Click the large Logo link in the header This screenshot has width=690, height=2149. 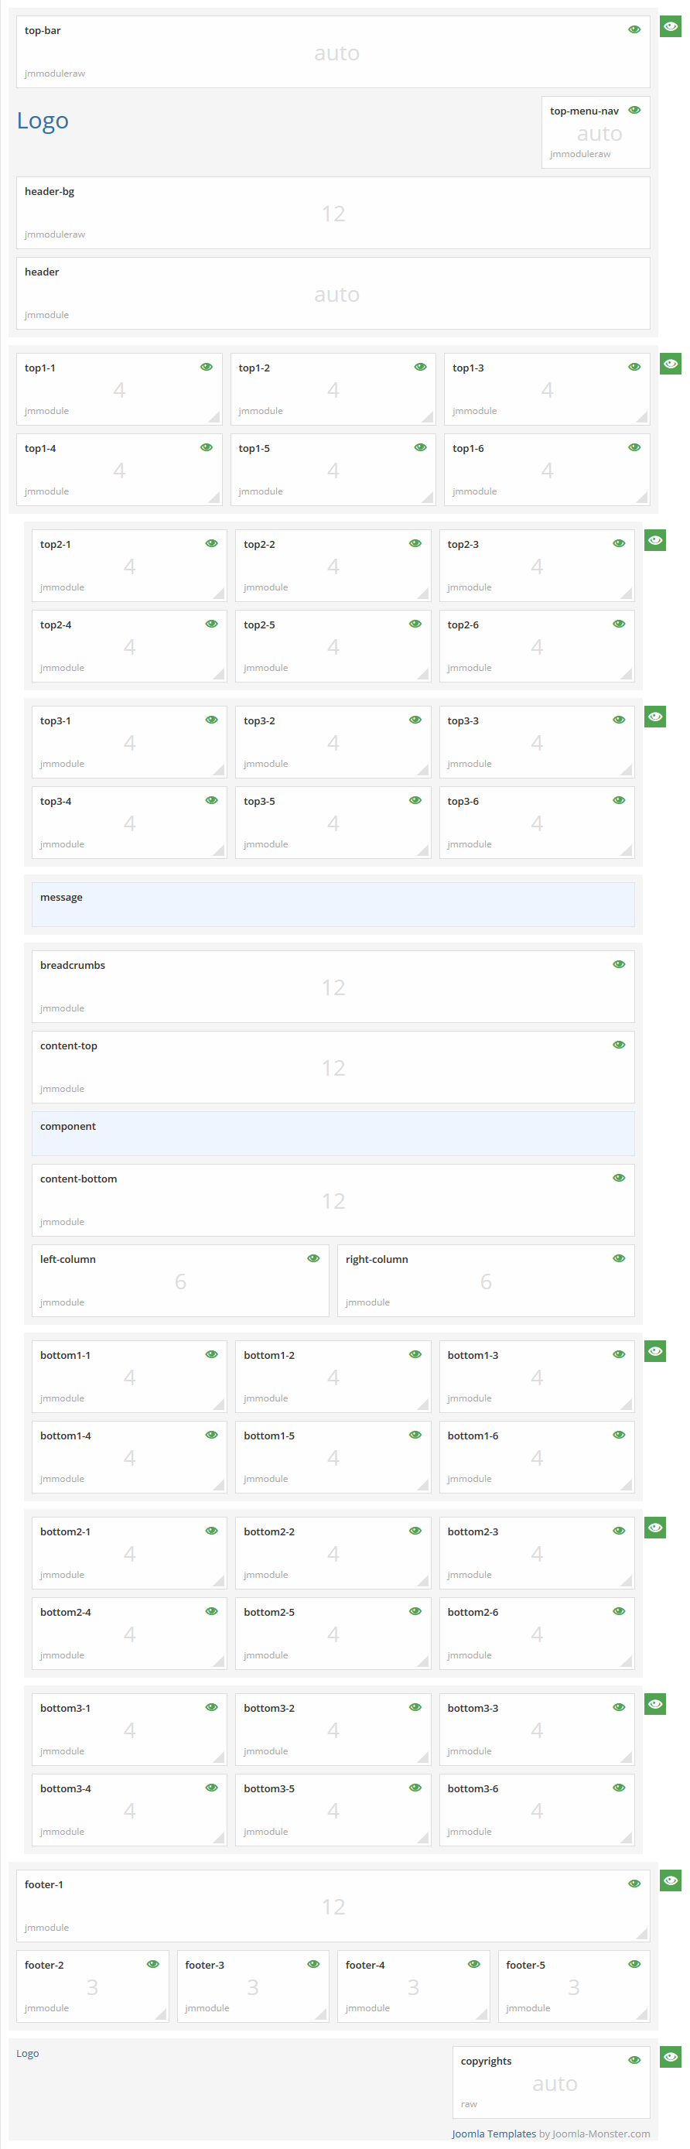pos(43,121)
